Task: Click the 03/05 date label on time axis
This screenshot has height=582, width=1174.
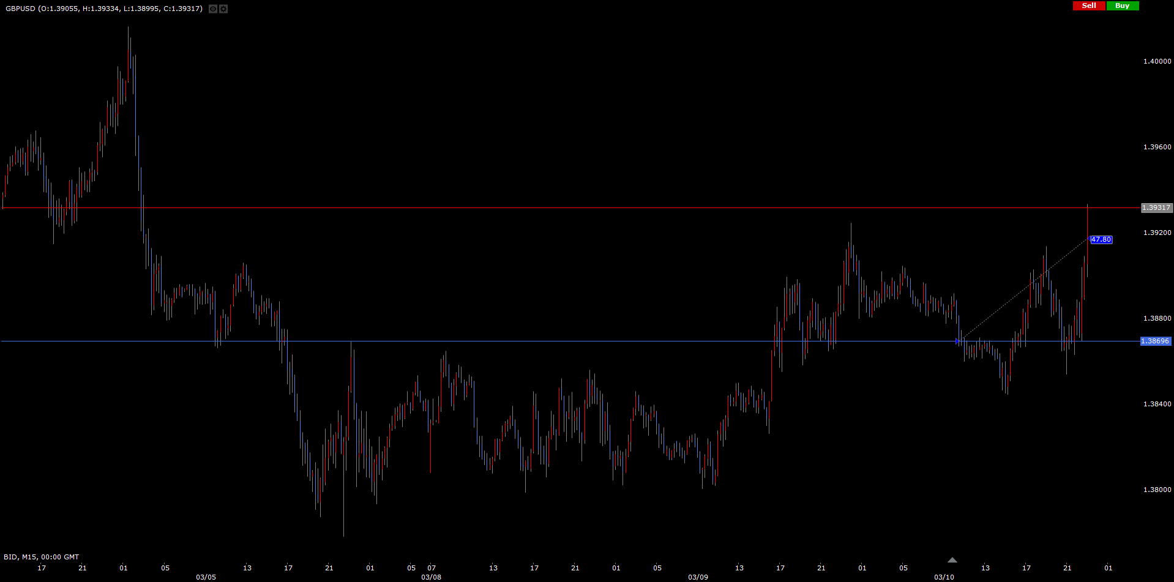Action: click(206, 577)
